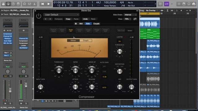Go to previous preset arrow

click(x=45, y=19)
